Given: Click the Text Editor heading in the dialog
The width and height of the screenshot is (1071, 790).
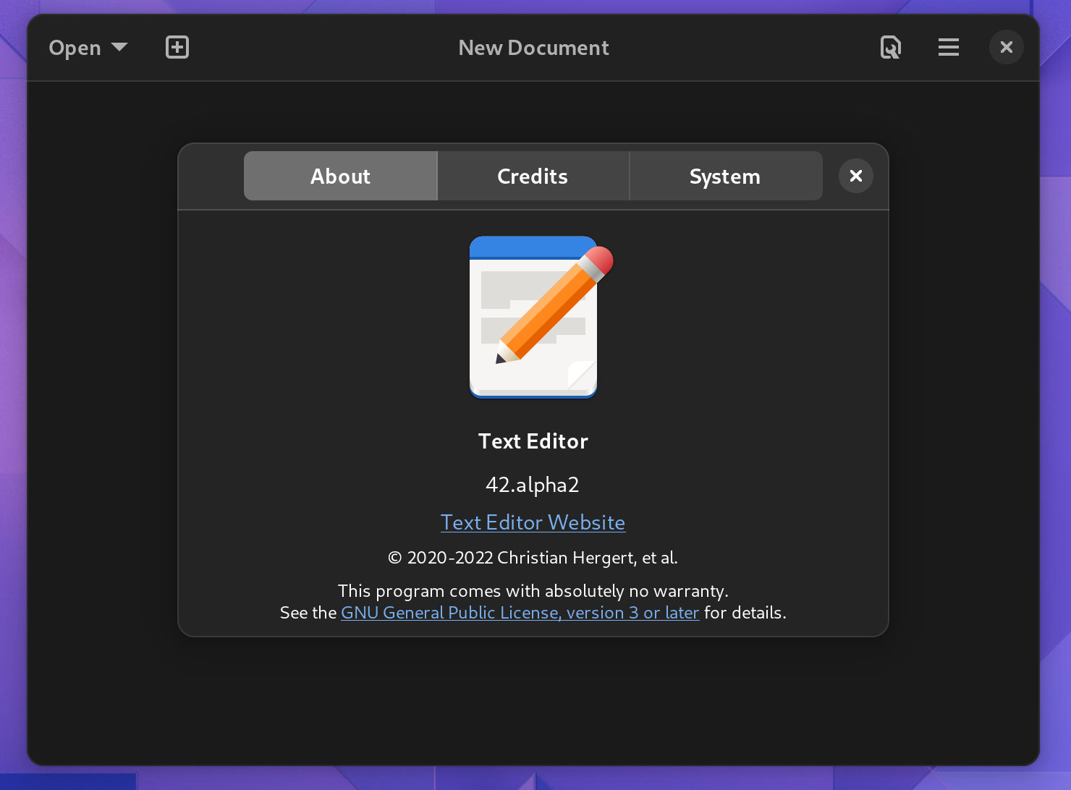Looking at the screenshot, I should 533,441.
